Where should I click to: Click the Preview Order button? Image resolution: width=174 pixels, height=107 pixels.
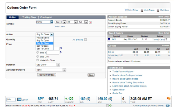click(x=46, y=75)
